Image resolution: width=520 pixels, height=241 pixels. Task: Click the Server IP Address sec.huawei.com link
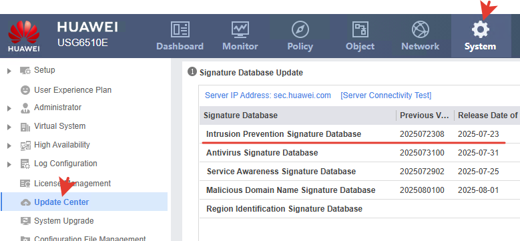point(268,95)
